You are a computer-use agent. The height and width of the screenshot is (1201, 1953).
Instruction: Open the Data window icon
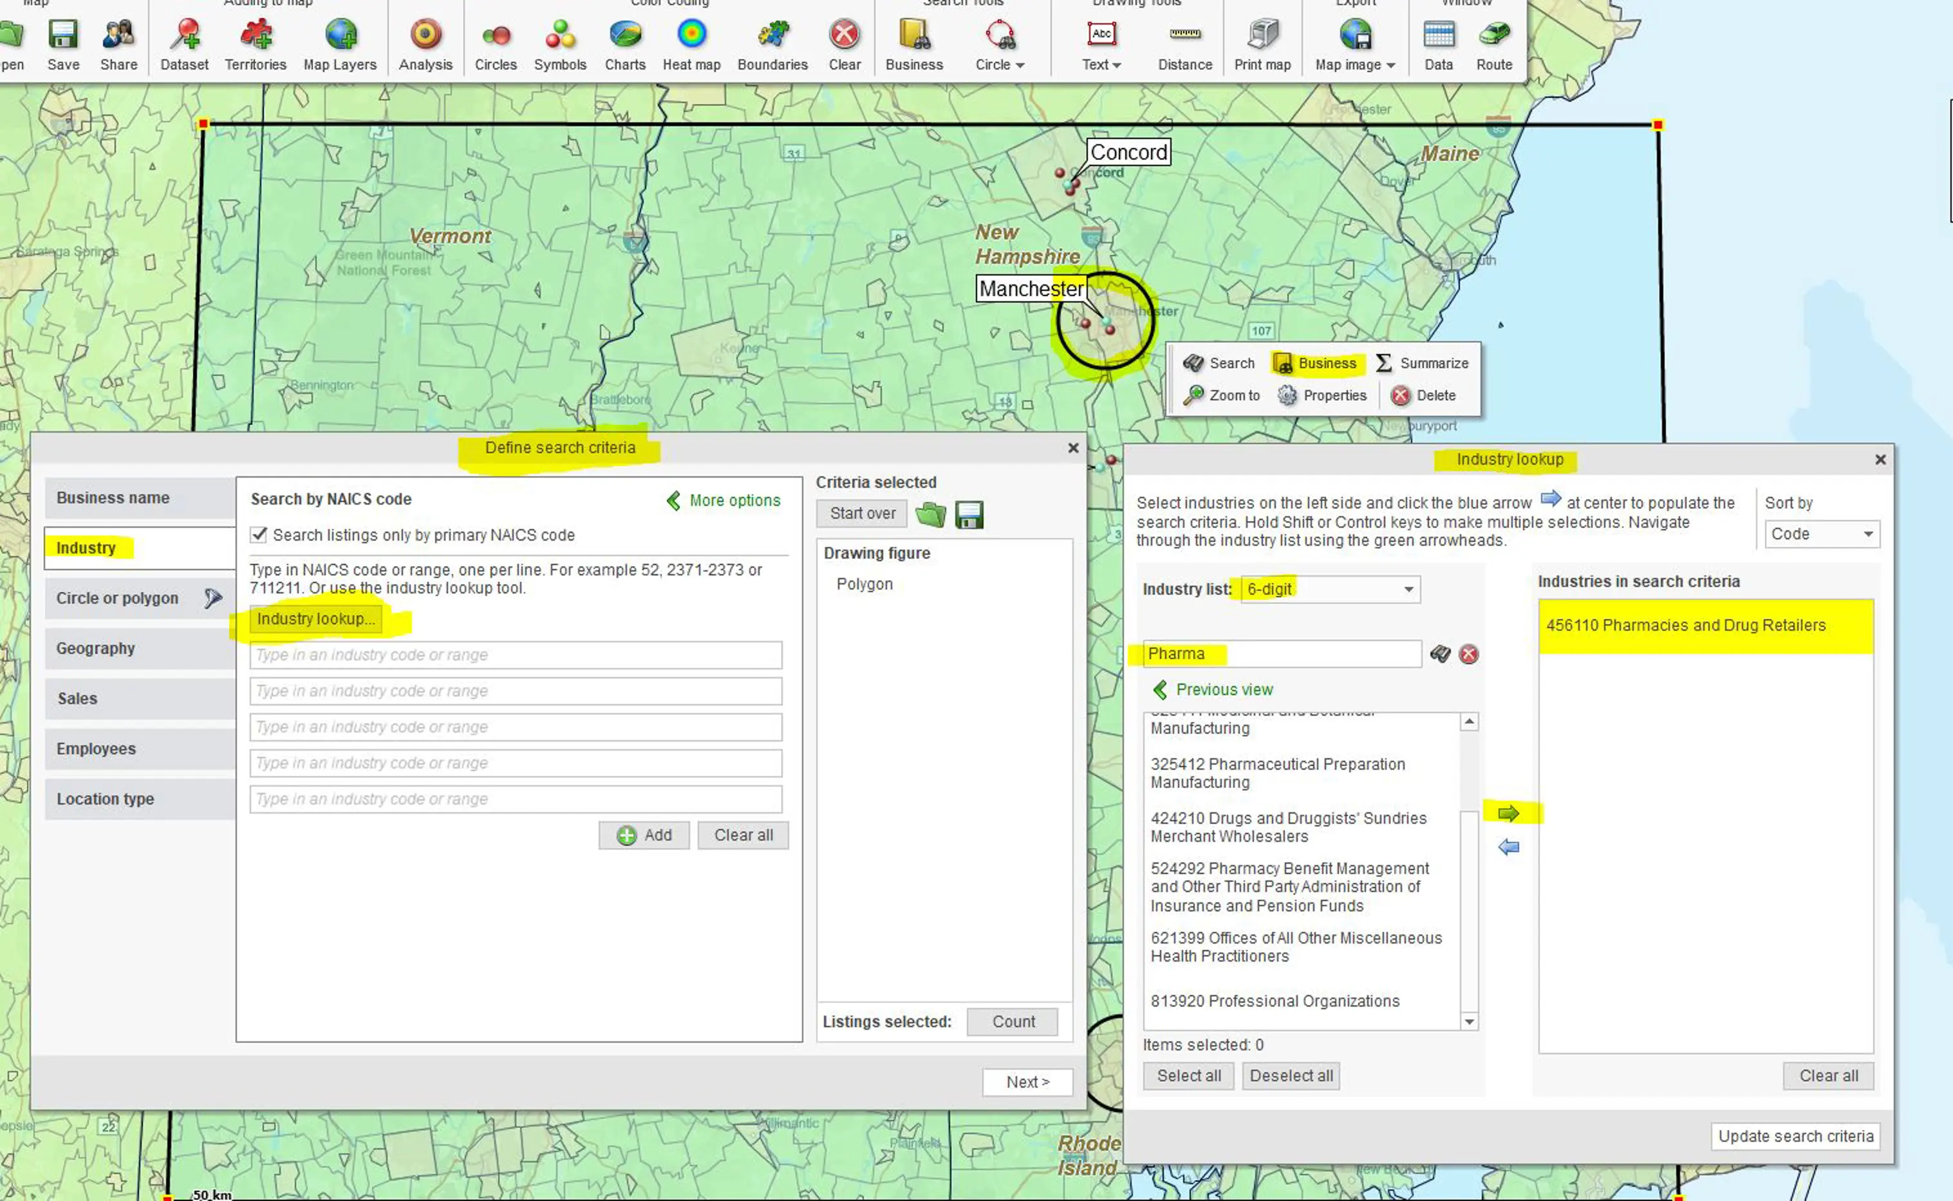click(1438, 34)
